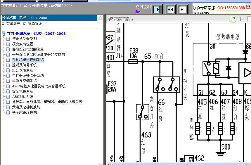Click the 当前车型 vehicle model header text
The image size is (251, 165).
[37, 6]
